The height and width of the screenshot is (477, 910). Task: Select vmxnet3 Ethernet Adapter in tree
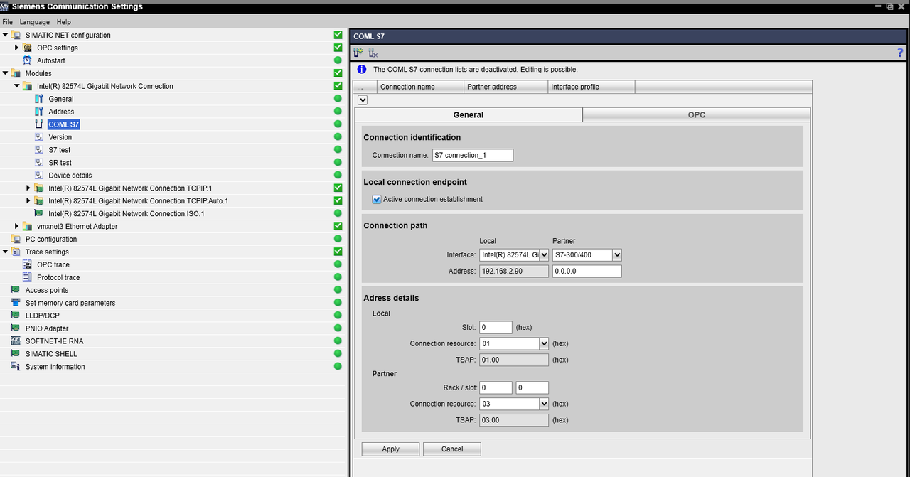click(x=77, y=226)
